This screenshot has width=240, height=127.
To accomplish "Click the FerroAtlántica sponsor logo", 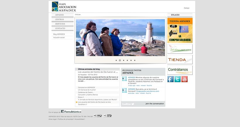I will [x=71, y=112].
